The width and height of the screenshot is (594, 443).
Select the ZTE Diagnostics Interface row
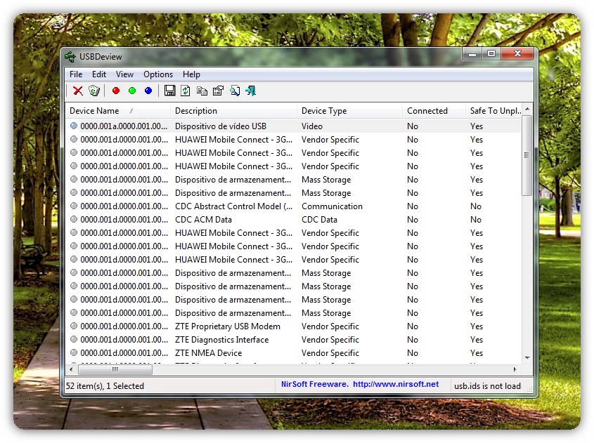tap(294, 339)
